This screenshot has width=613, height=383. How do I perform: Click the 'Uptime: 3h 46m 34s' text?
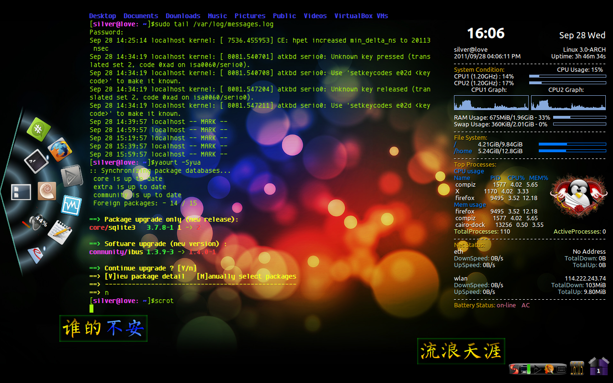(x=579, y=56)
